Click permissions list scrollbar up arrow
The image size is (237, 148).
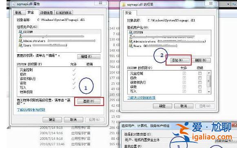209,73
